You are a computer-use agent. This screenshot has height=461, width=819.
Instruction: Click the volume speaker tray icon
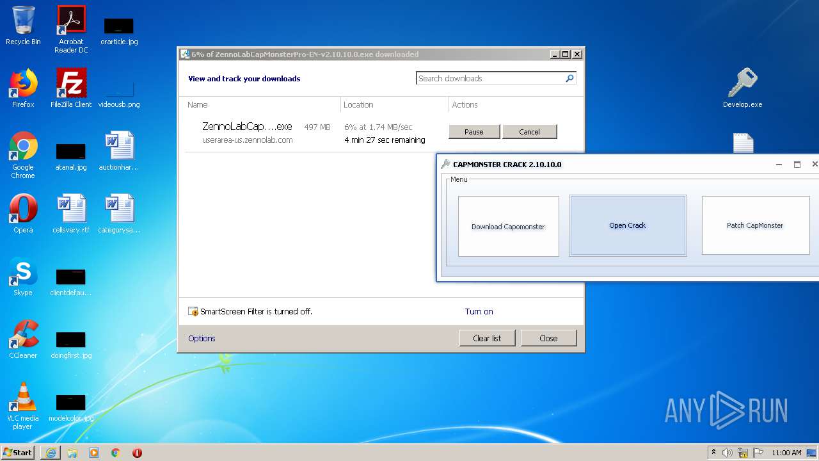click(x=728, y=453)
